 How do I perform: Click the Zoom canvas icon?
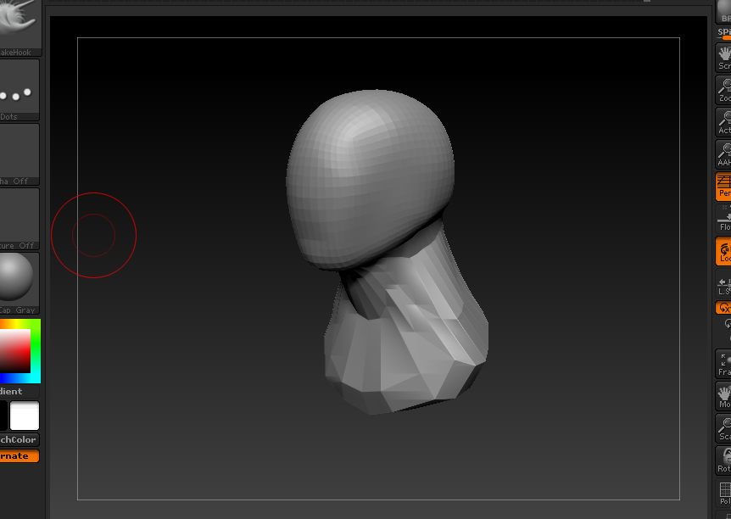click(723, 90)
